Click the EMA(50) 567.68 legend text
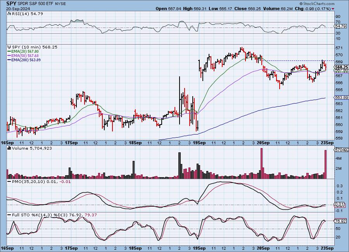 point(25,56)
